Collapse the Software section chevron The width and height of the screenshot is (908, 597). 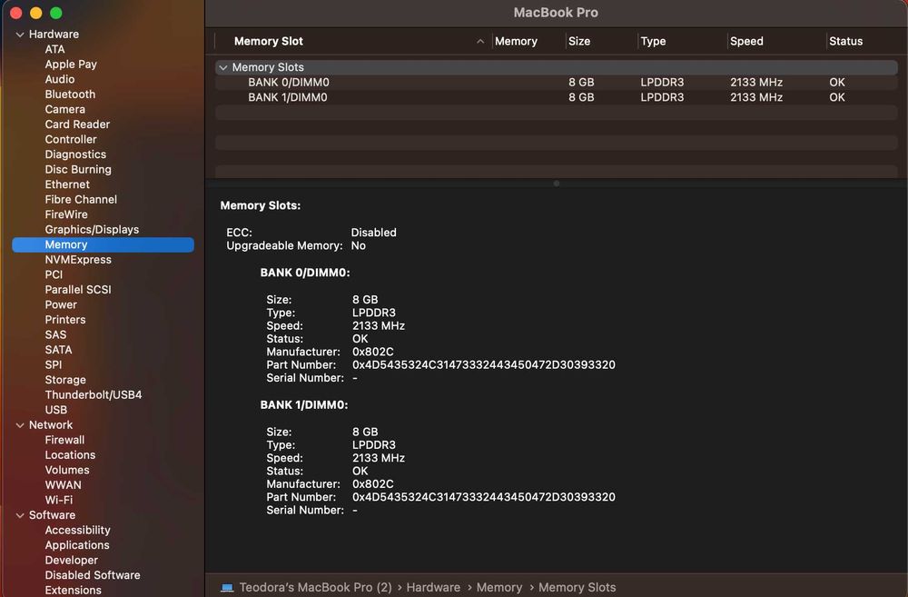coord(20,515)
